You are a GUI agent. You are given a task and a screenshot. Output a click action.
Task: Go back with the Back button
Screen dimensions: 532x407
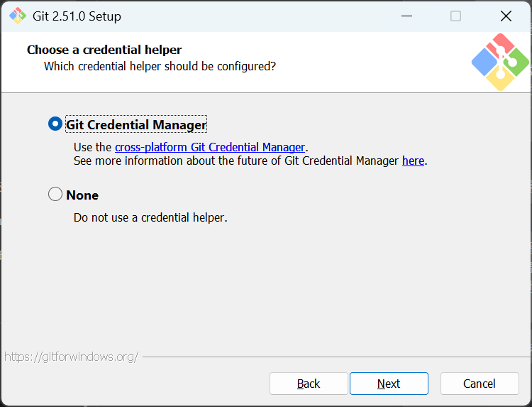coord(309,384)
